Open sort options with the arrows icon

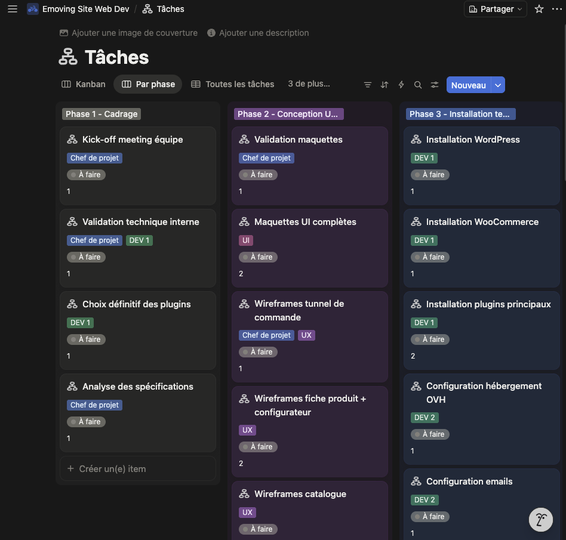(x=384, y=85)
